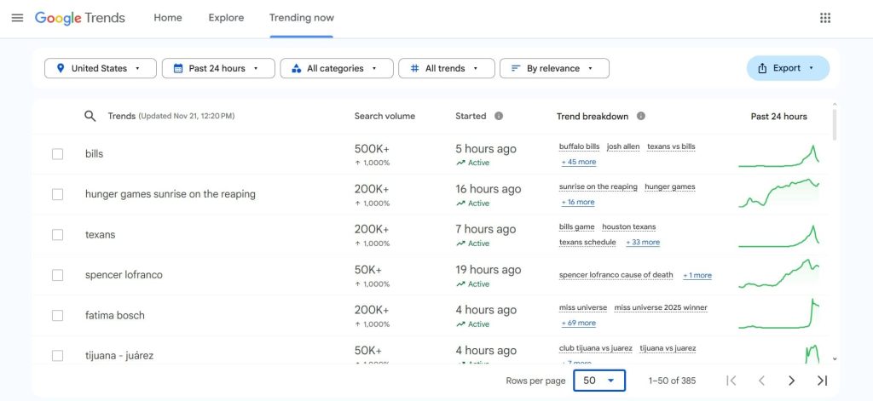Screen dimensions: 873x401
Task: Jump to the last page of results
Action: click(x=822, y=381)
